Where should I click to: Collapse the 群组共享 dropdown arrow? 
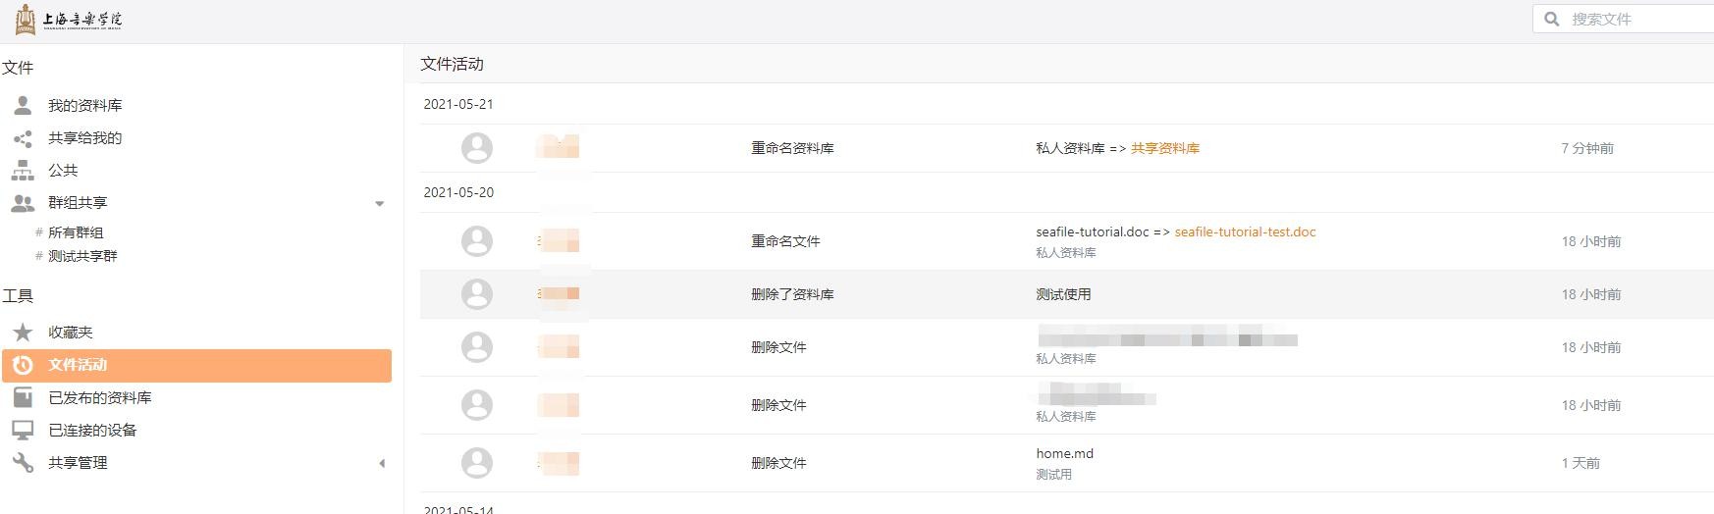pos(380,204)
